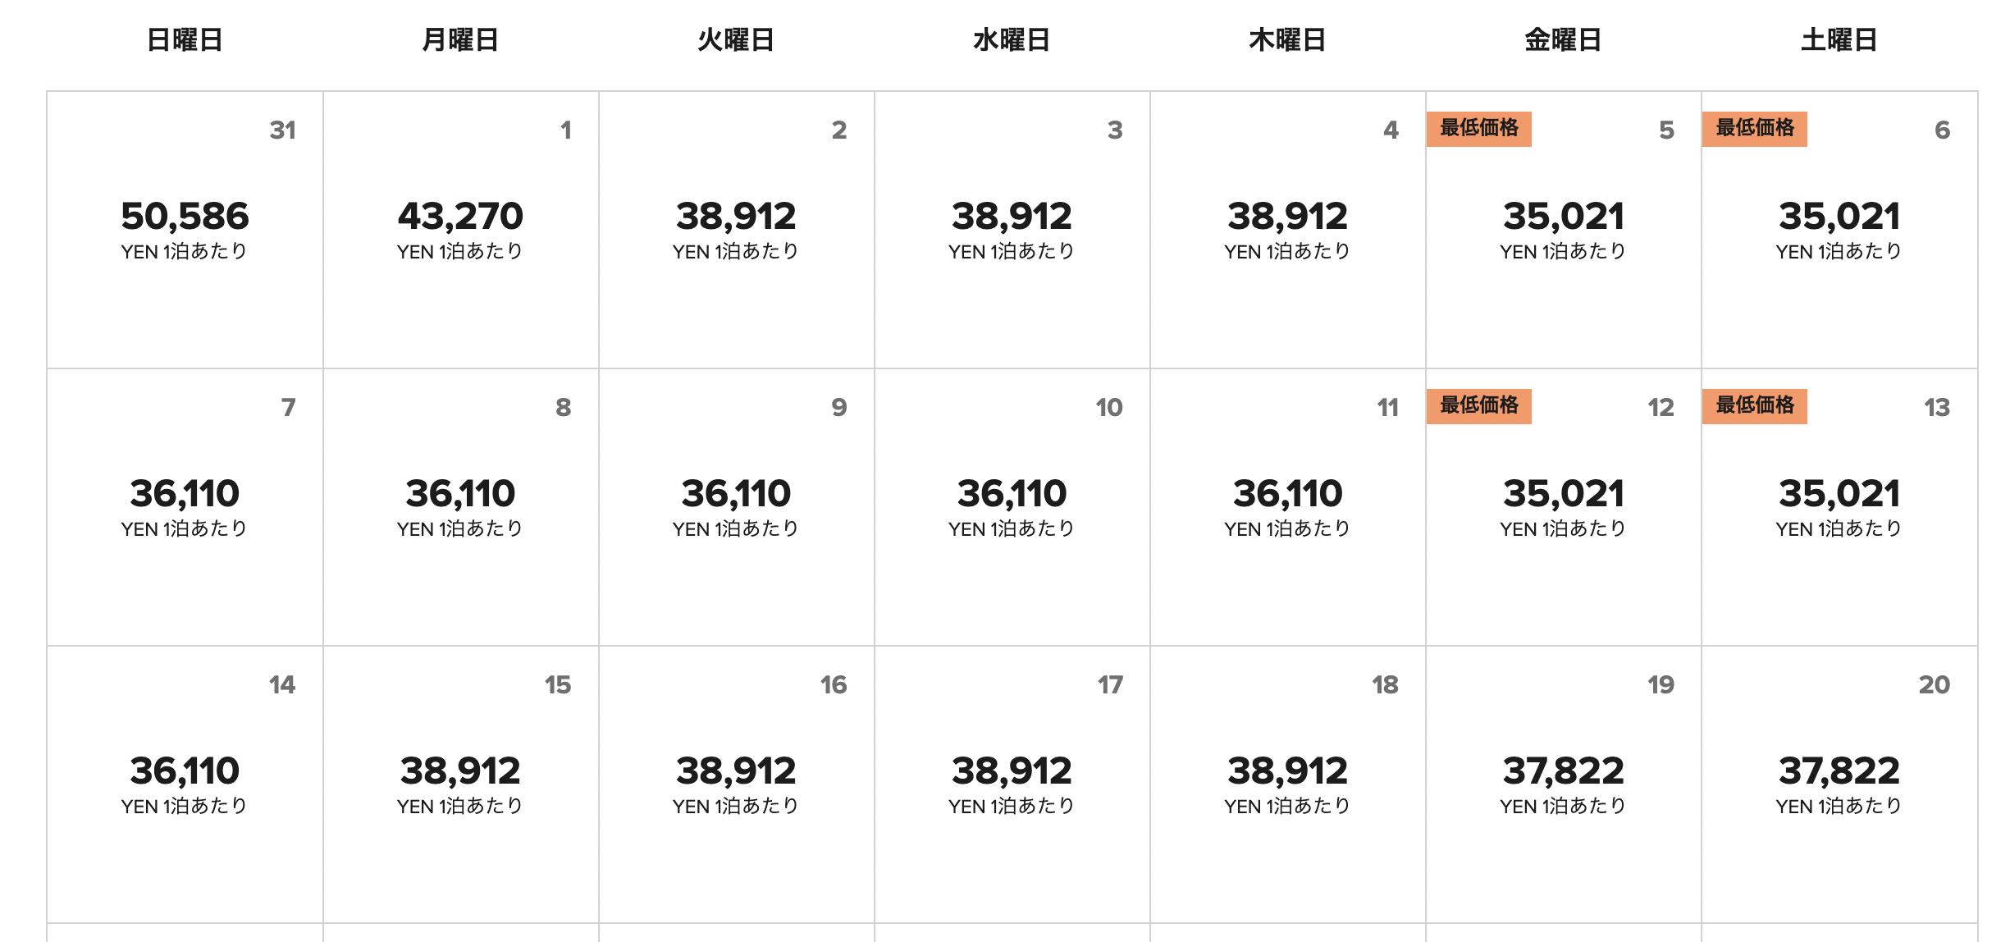Click the 最低価格 badge on the 12th
The width and height of the screenshot is (2010, 942).
[x=1479, y=406]
